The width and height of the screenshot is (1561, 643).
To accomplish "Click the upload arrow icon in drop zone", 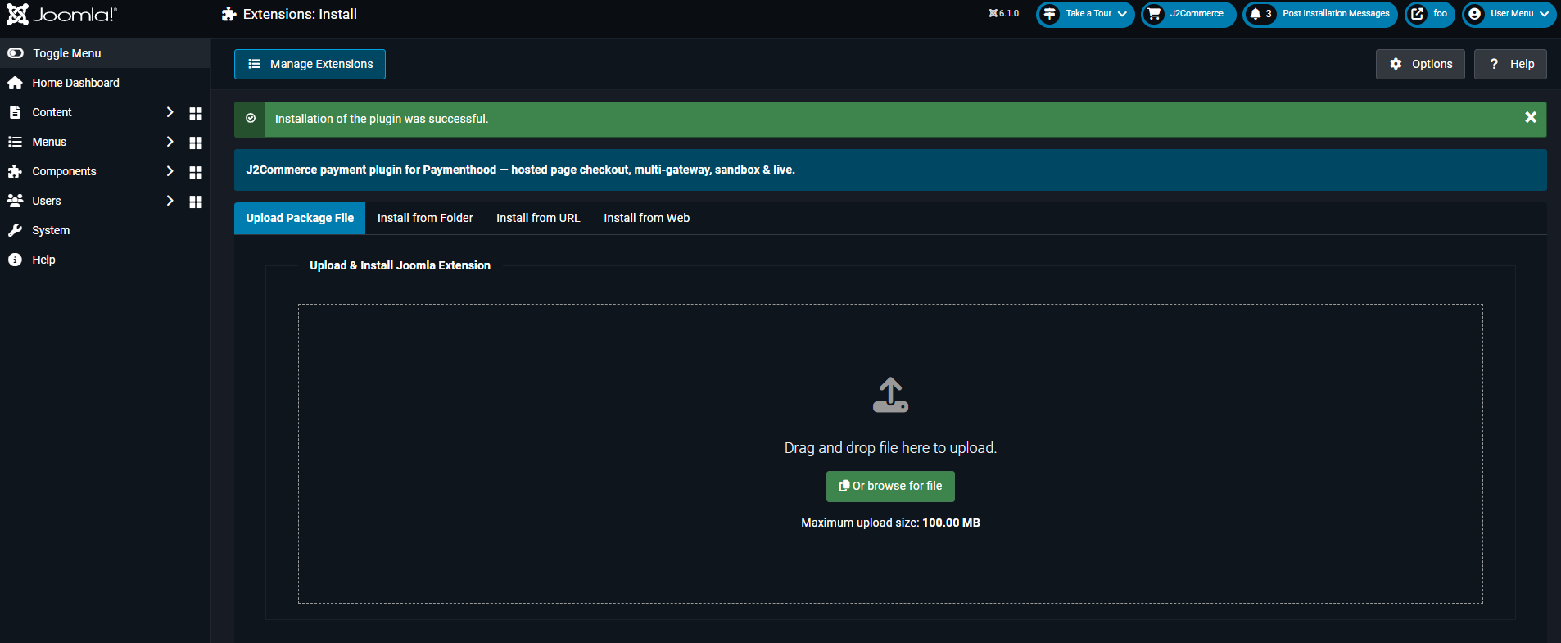I will 890,395.
